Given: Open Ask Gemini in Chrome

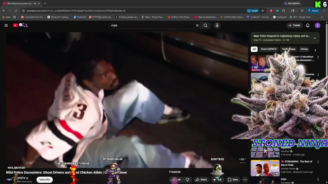Looking at the screenshot, I should (292, 3).
